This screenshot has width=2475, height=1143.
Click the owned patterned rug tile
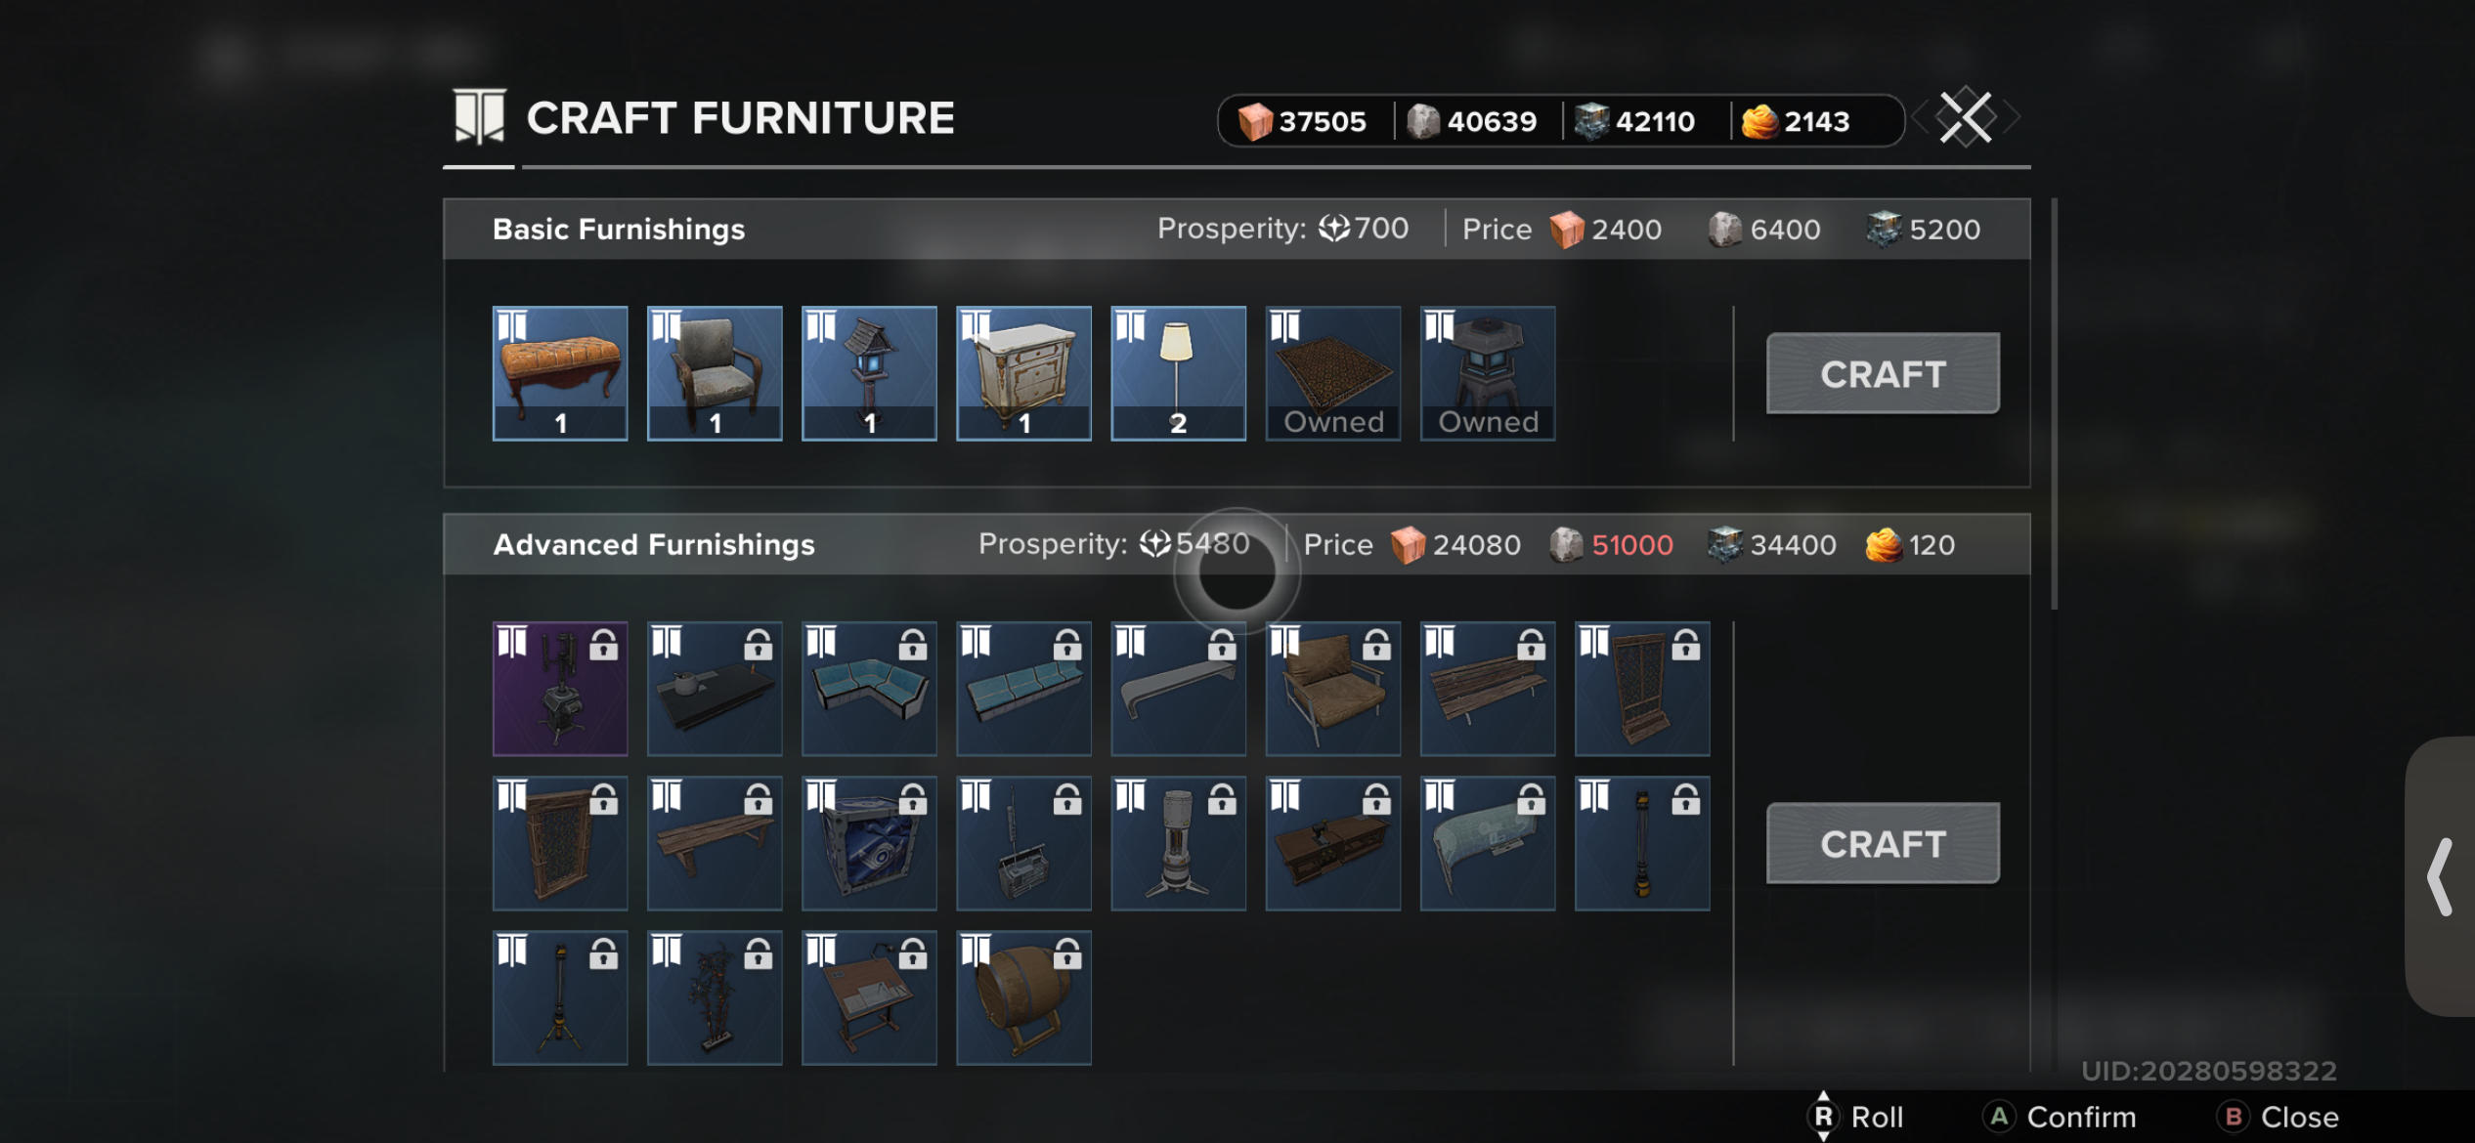[1332, 373]
